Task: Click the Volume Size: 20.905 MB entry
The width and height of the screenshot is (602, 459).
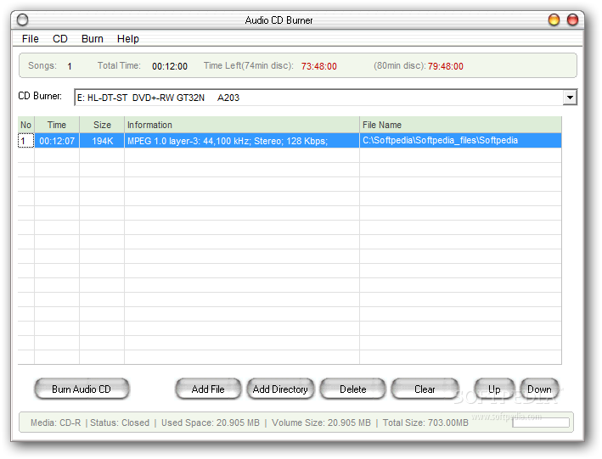Action: coord(321,423)
